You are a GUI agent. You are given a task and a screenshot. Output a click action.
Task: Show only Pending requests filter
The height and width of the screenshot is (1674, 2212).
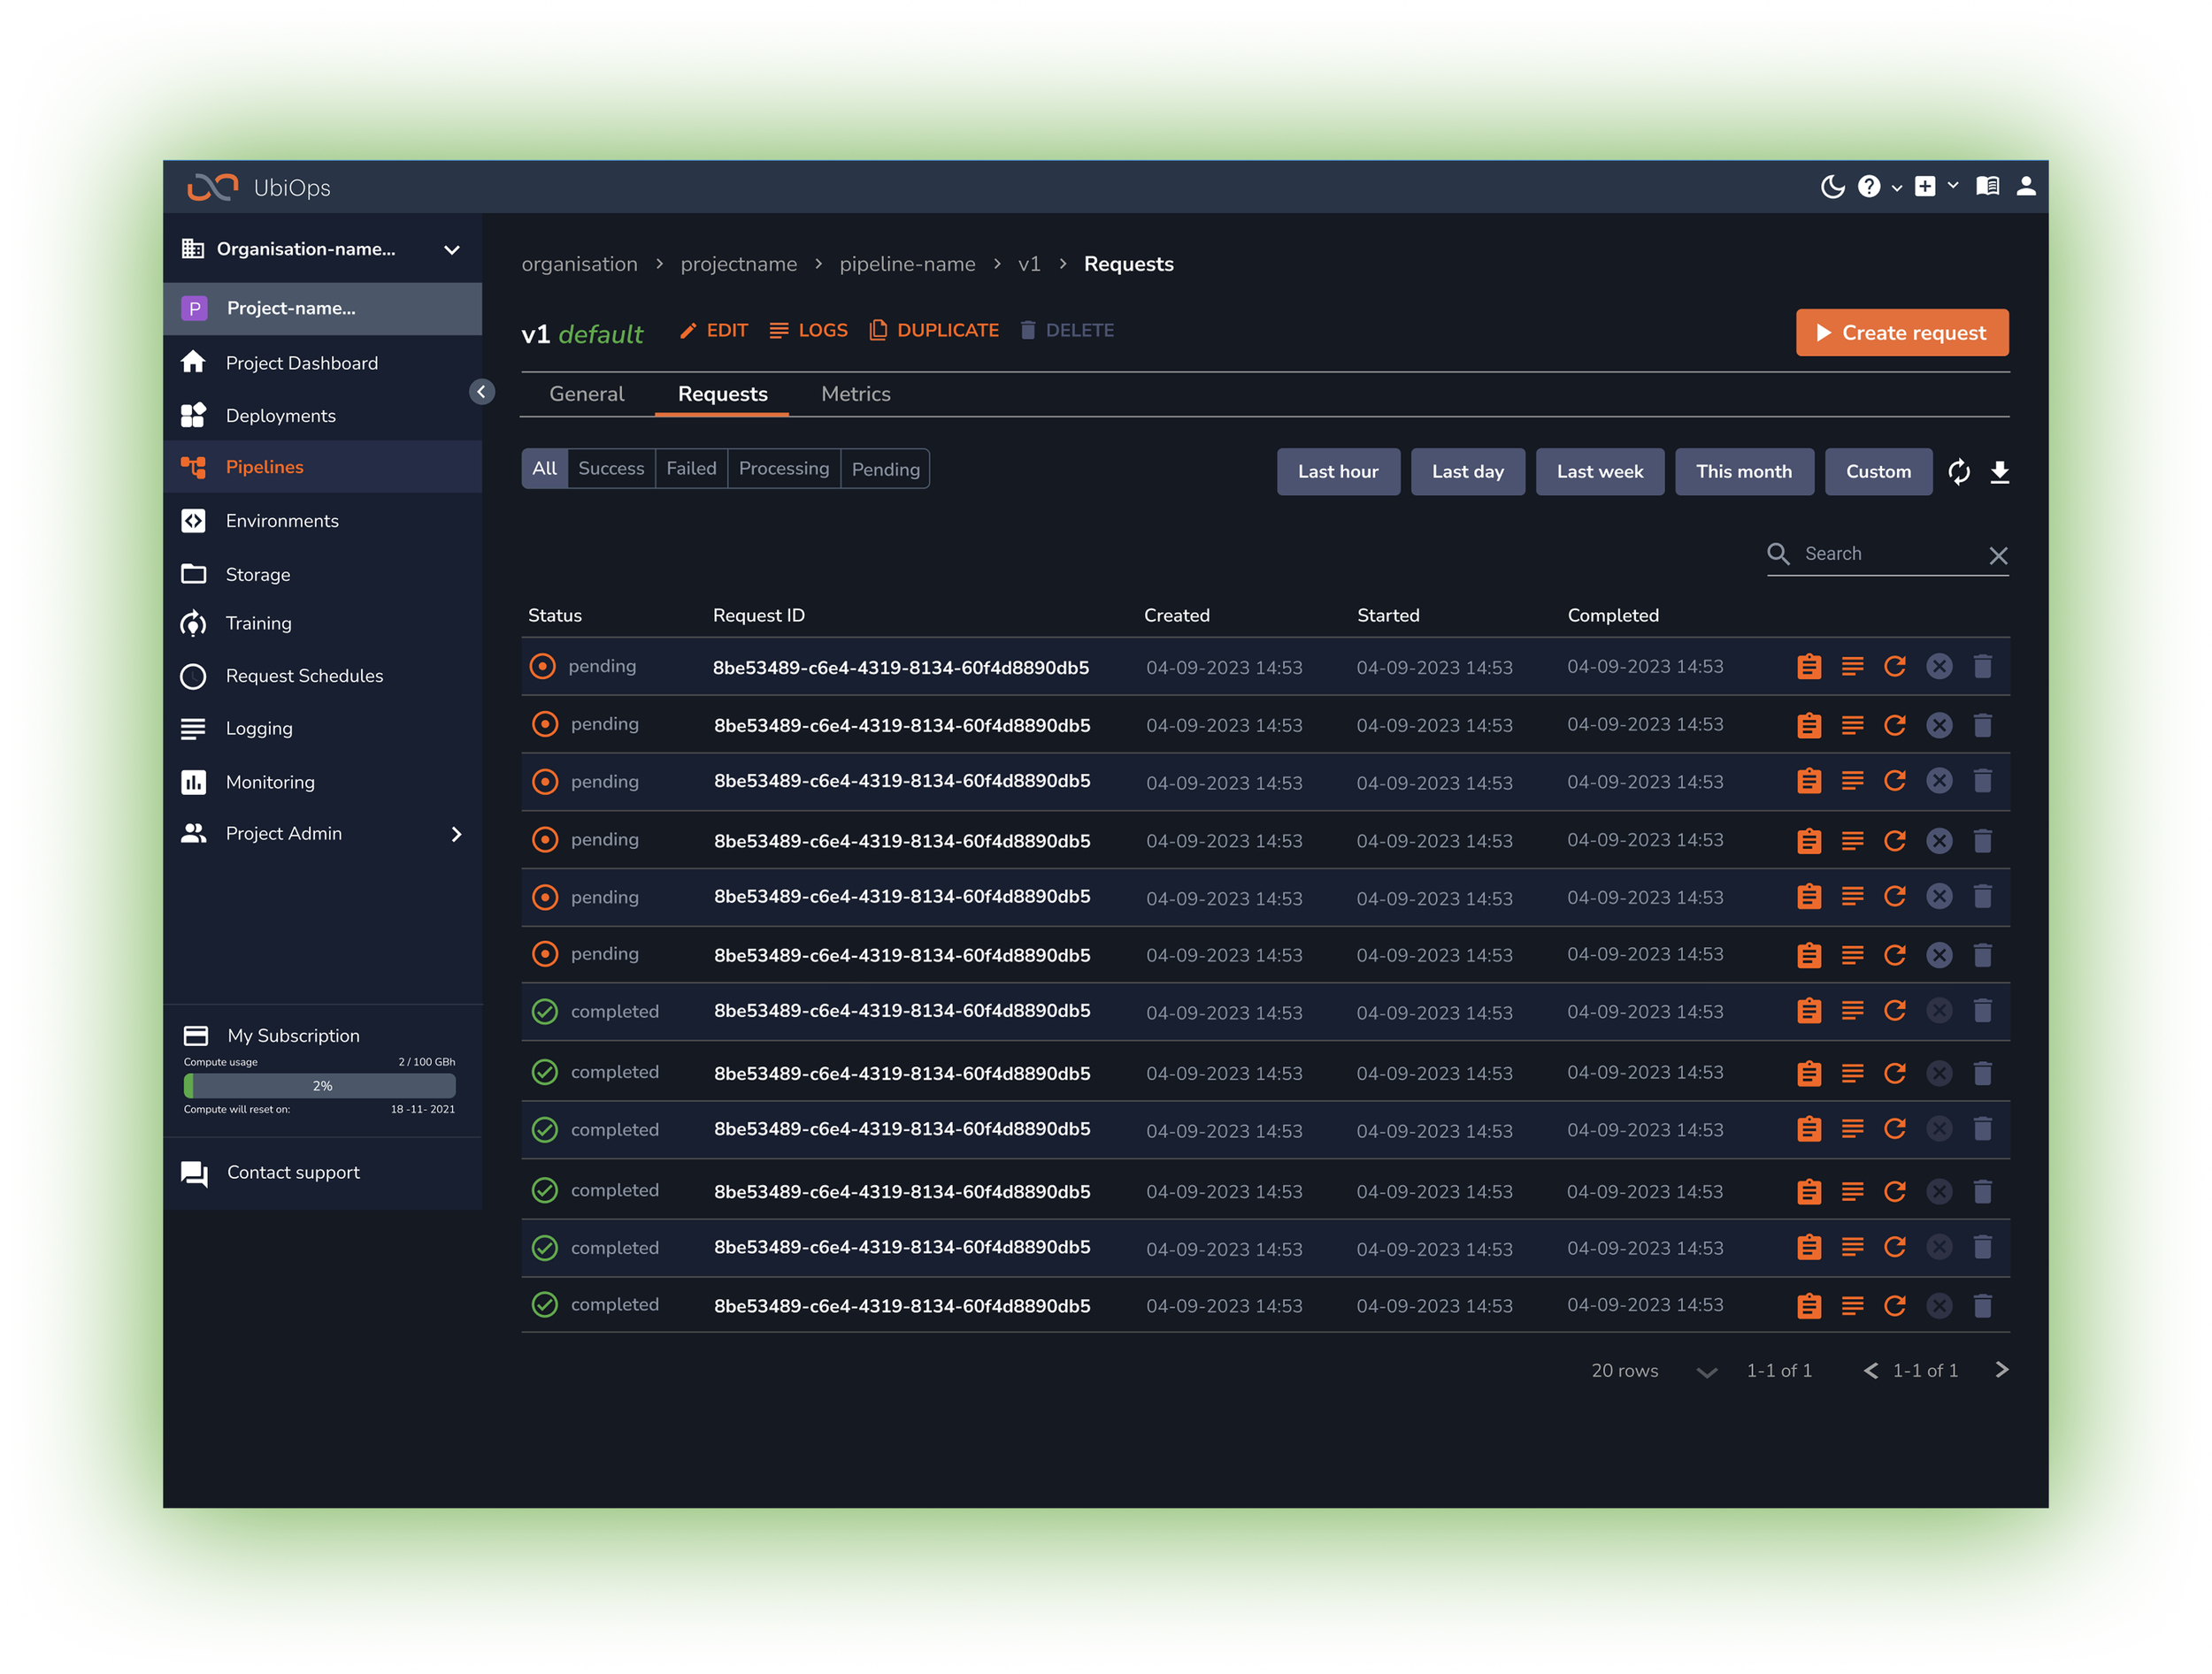click(885, 469)
